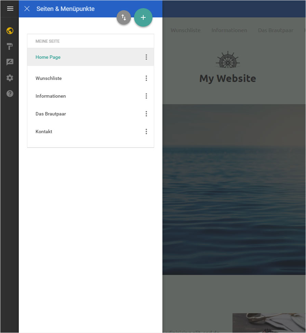Open the edit note blog icon

[10, 62]
